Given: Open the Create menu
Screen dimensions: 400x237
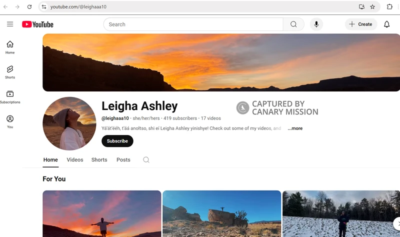Looking at the screenshot, I should coord(360,24).
